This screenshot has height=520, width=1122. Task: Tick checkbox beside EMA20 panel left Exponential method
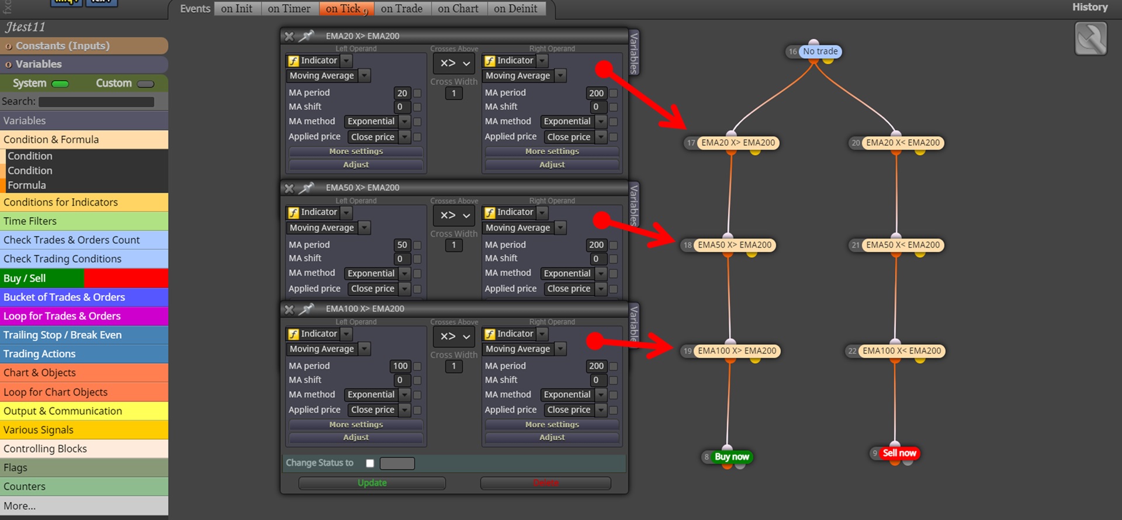417,122
